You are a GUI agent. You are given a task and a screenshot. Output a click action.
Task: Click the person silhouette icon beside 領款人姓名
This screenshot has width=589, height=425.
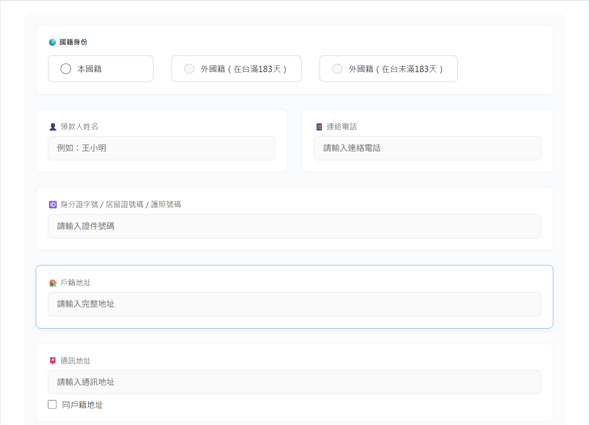pyautogui.click(x=53, y=127)
